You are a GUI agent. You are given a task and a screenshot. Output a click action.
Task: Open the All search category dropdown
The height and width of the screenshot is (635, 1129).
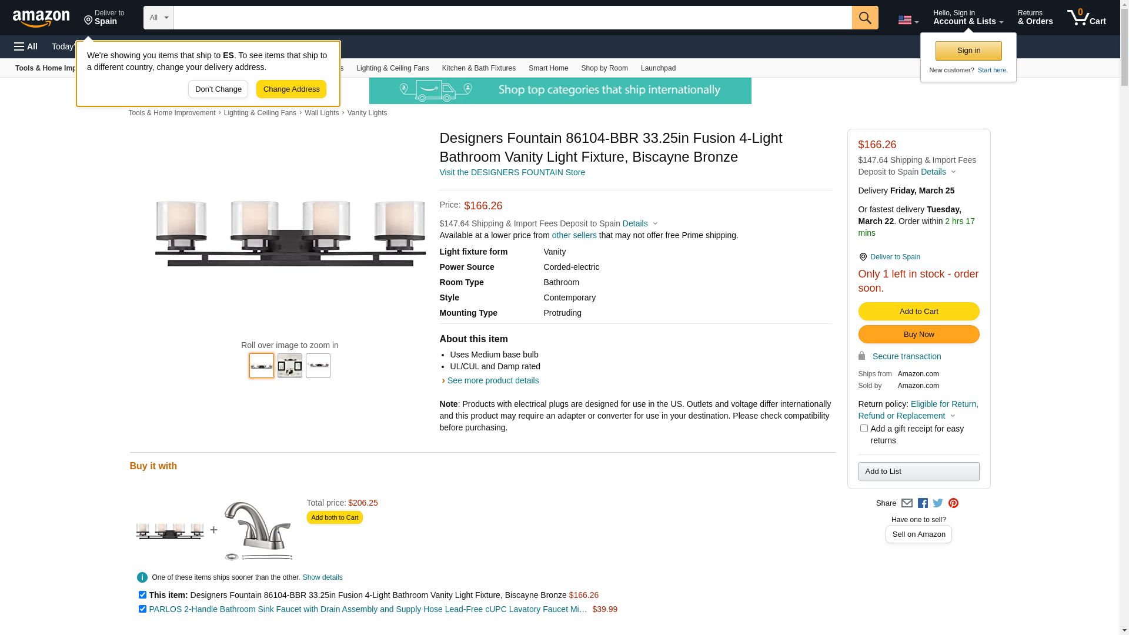tap(158, 18)
